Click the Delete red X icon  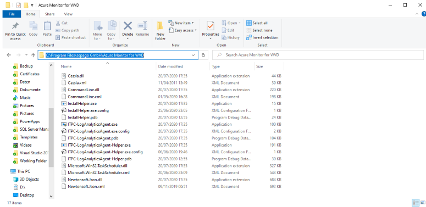pyautogui.click(x=128, y=26)
